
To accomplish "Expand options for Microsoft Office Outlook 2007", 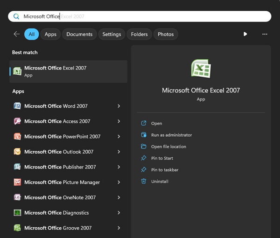I will [119, 152].
